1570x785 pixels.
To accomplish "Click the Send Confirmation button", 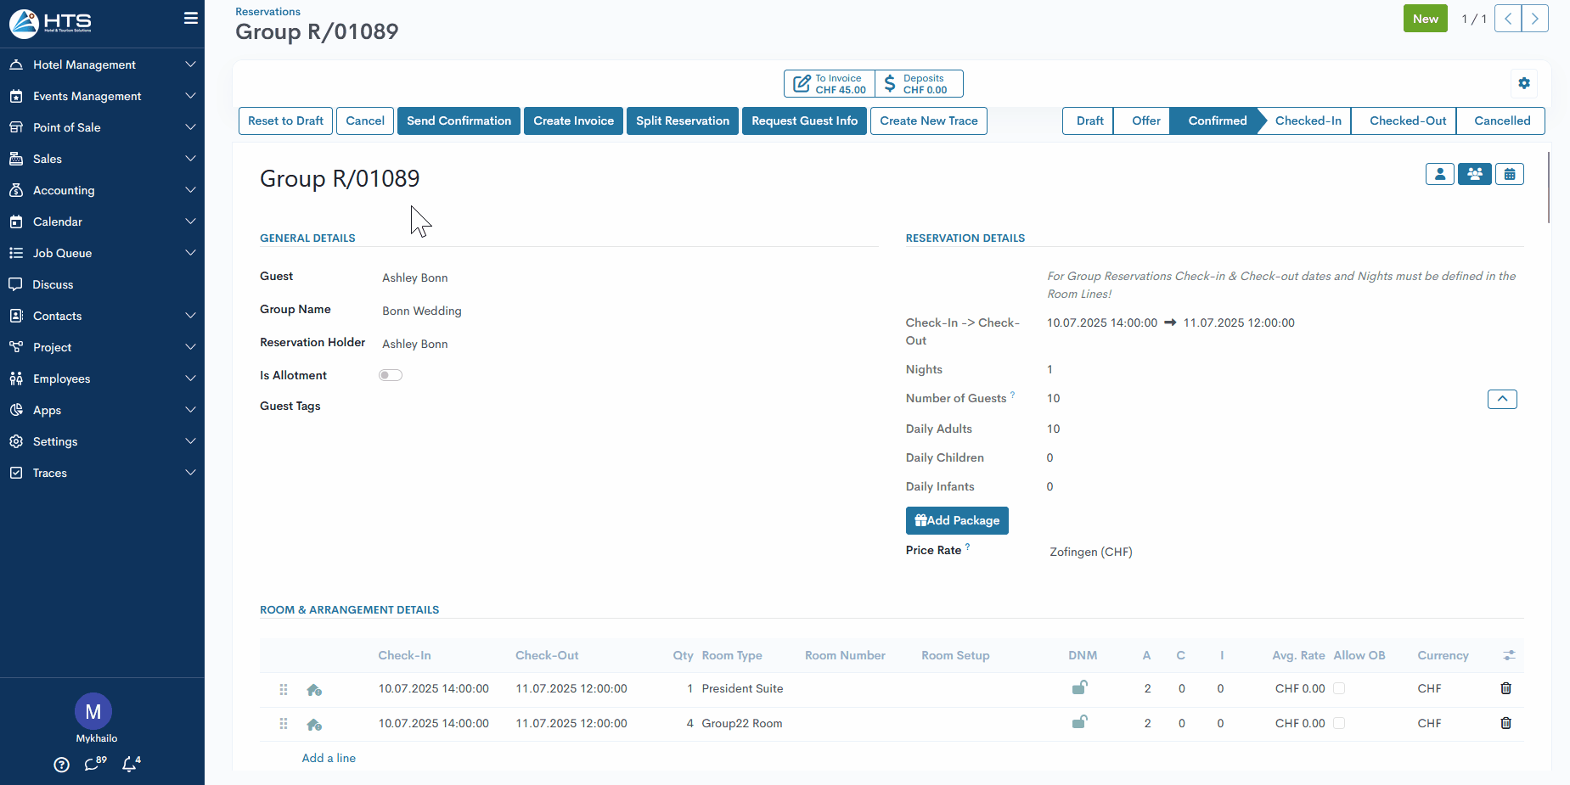I will [459, 121].
